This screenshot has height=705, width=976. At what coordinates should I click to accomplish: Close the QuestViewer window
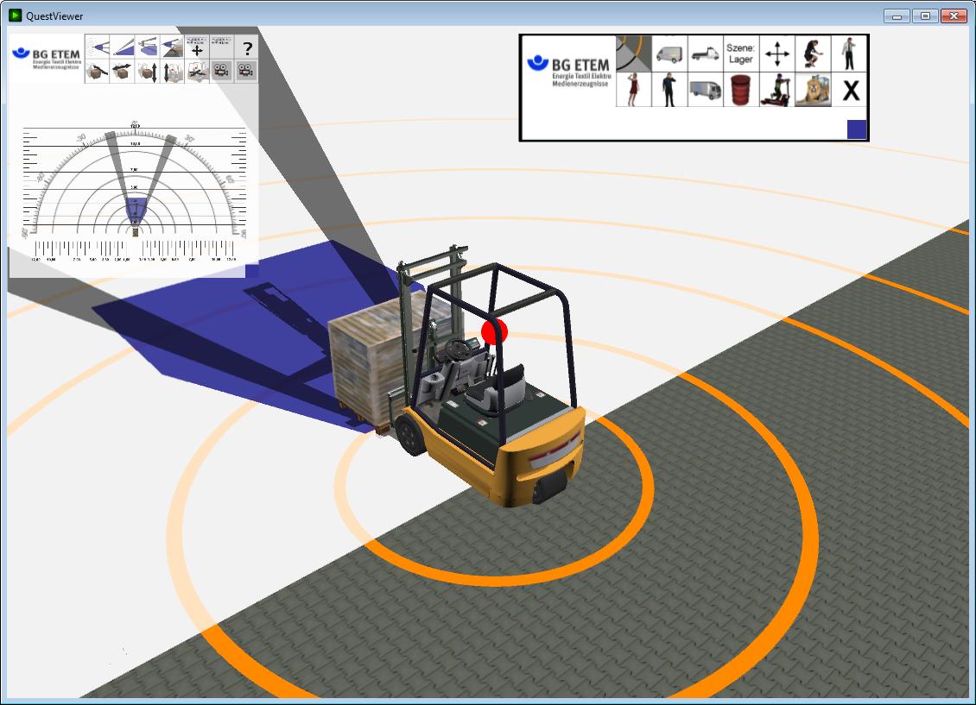point(954,16)
